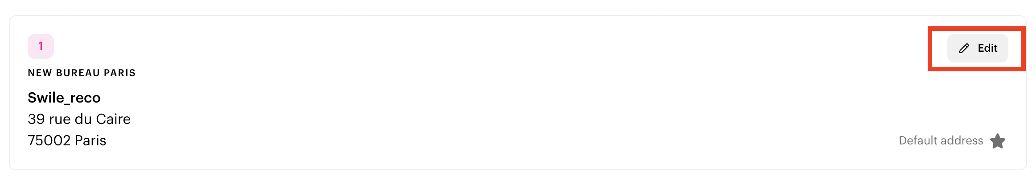
Task: Select the NEW BUREAU PARIS heading
Action: 82,73
